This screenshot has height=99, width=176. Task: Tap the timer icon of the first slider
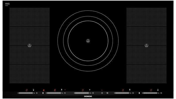click(37, 93)
